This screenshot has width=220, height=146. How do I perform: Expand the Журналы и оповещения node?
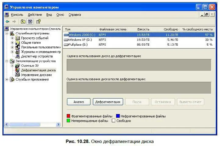pyautogui.click(x=12, y=52)
